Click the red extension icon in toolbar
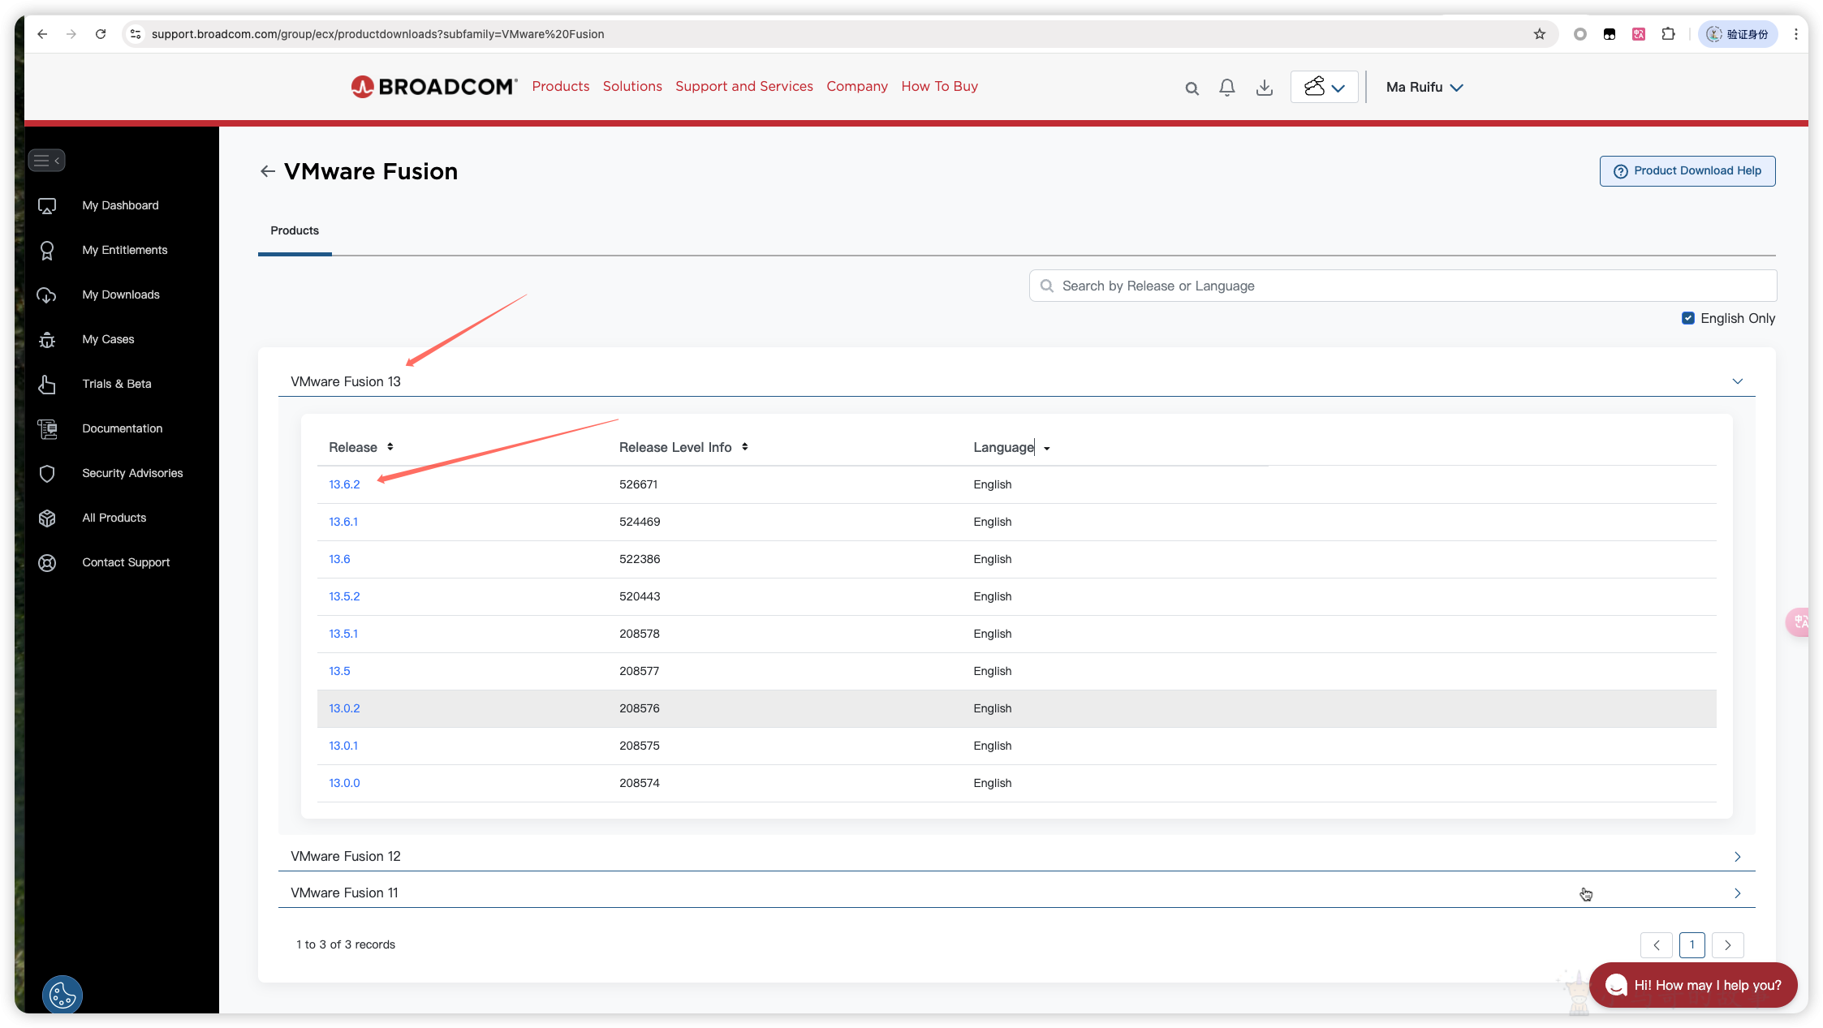The height and width of the screenshot is (1028, 1823). tap(1638, 34)
